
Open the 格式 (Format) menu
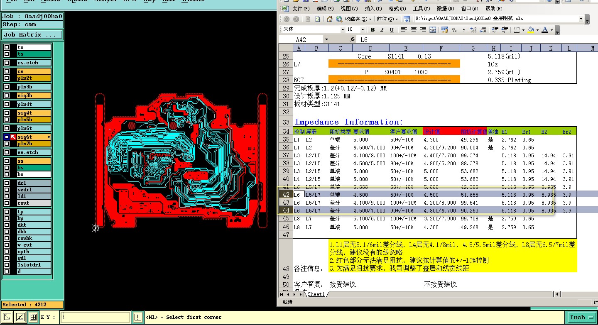pos(397,9)
